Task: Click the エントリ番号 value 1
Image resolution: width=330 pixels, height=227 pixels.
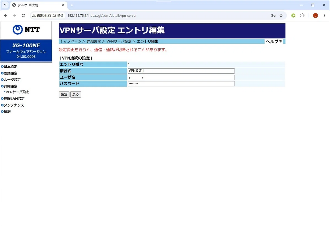Action: point(129,65)
